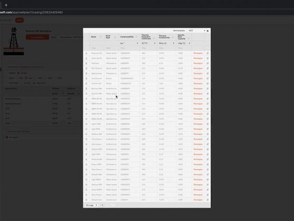This screenshot has height=221, width=294.
Task: Open Rheologies link for Default OBM
Action: (x=198, y=175)
